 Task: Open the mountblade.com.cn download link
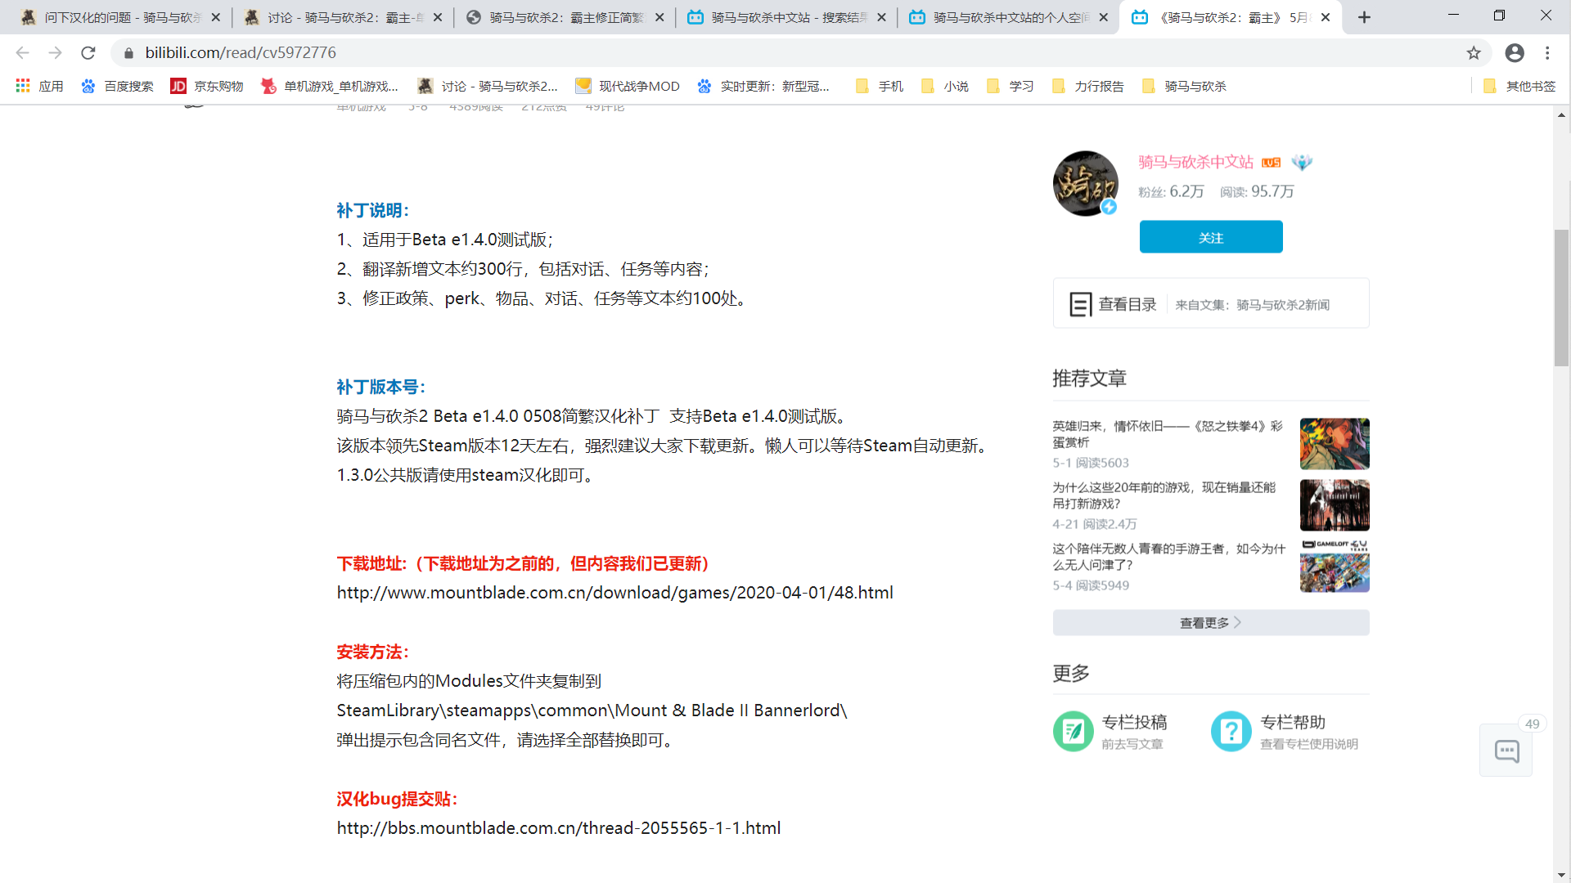point(614,593)
